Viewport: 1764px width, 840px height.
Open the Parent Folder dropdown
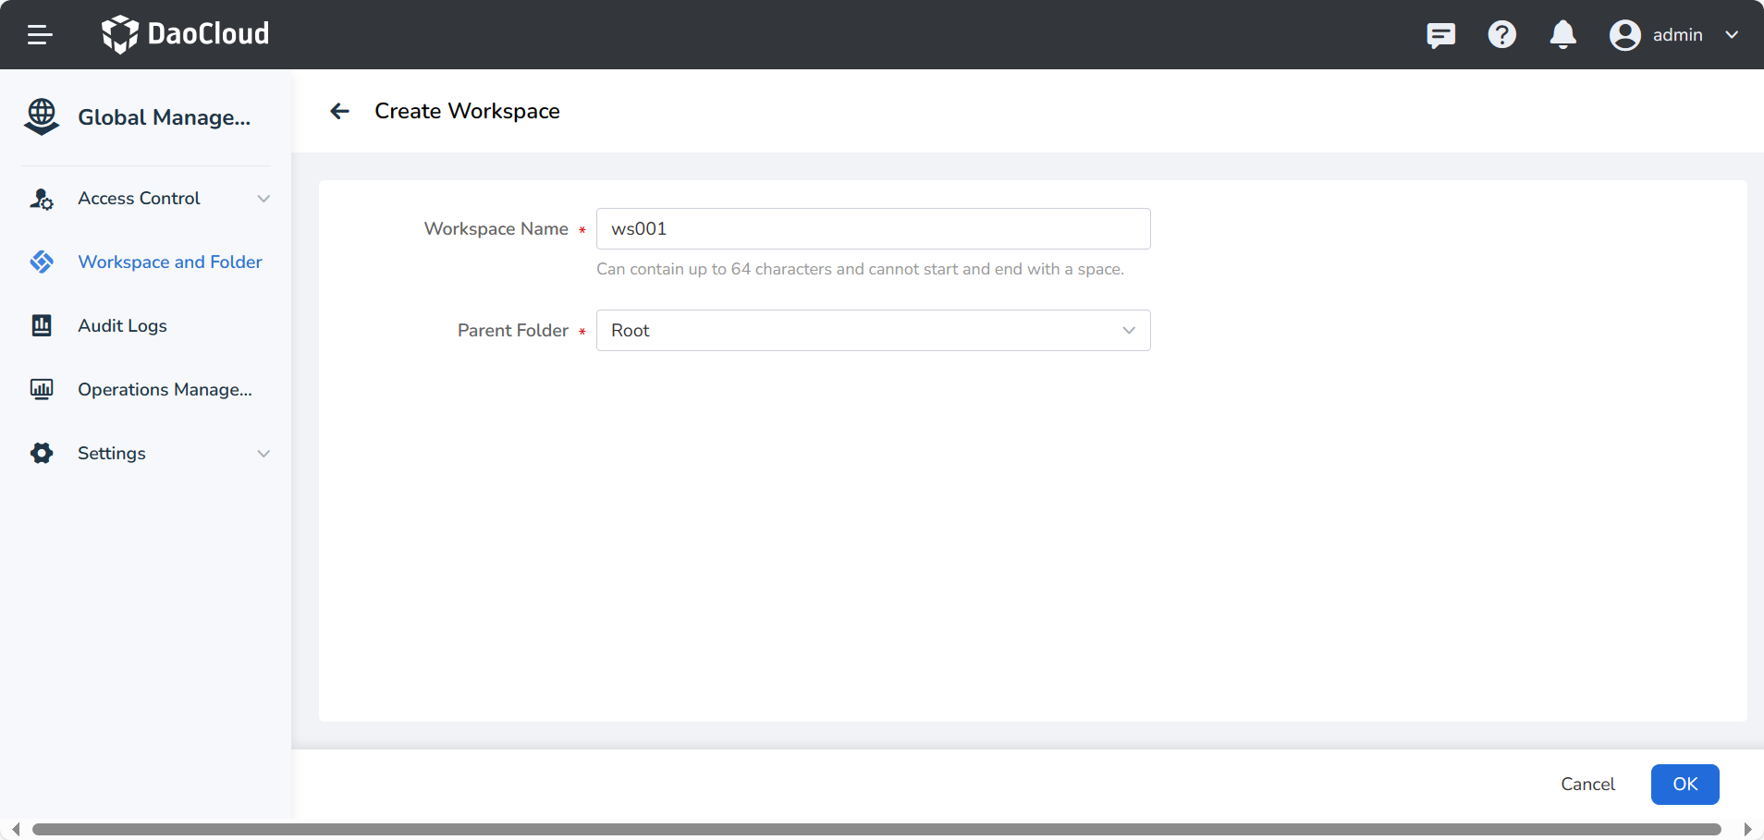873,331
